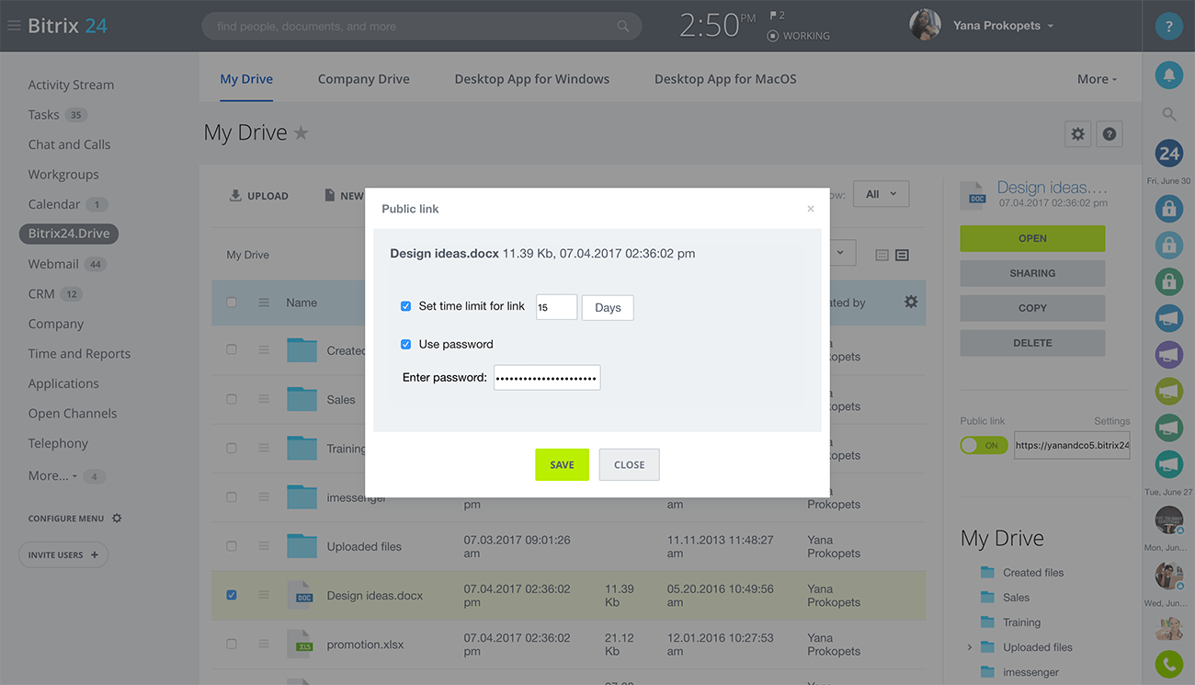Open the All filter dropdown

pyautogui.click(x=880, y=193)
